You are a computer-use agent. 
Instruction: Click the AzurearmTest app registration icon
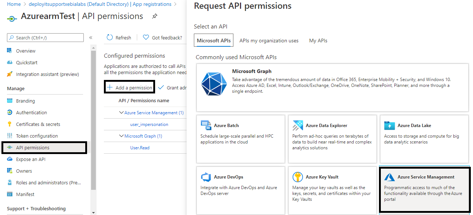12,18
